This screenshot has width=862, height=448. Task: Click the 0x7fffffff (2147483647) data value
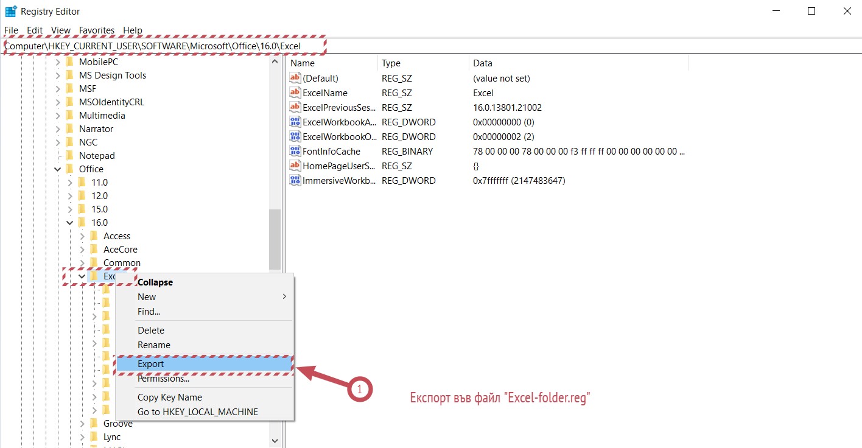[519, 180]
